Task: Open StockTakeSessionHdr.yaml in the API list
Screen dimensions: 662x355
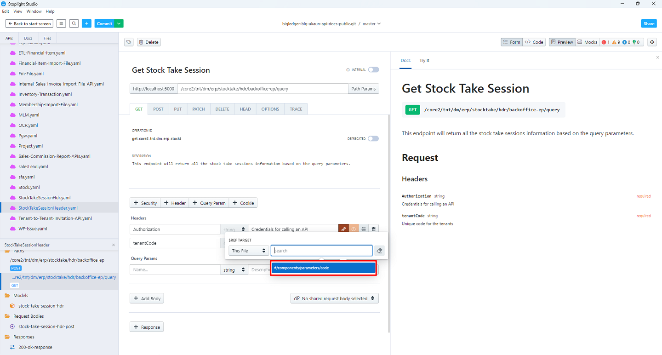Action: point(44,198)
